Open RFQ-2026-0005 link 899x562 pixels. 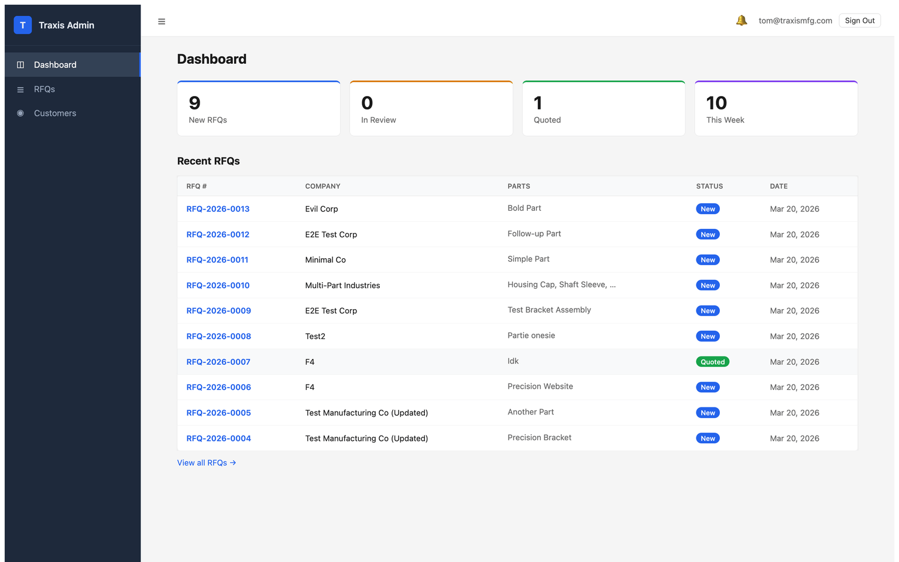tap(218, 413)
